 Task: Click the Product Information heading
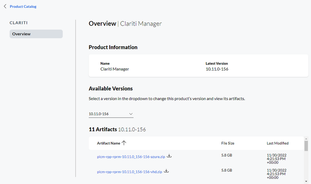click(x=113, y=47)
